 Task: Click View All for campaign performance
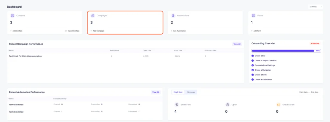(x=237, y=44)
